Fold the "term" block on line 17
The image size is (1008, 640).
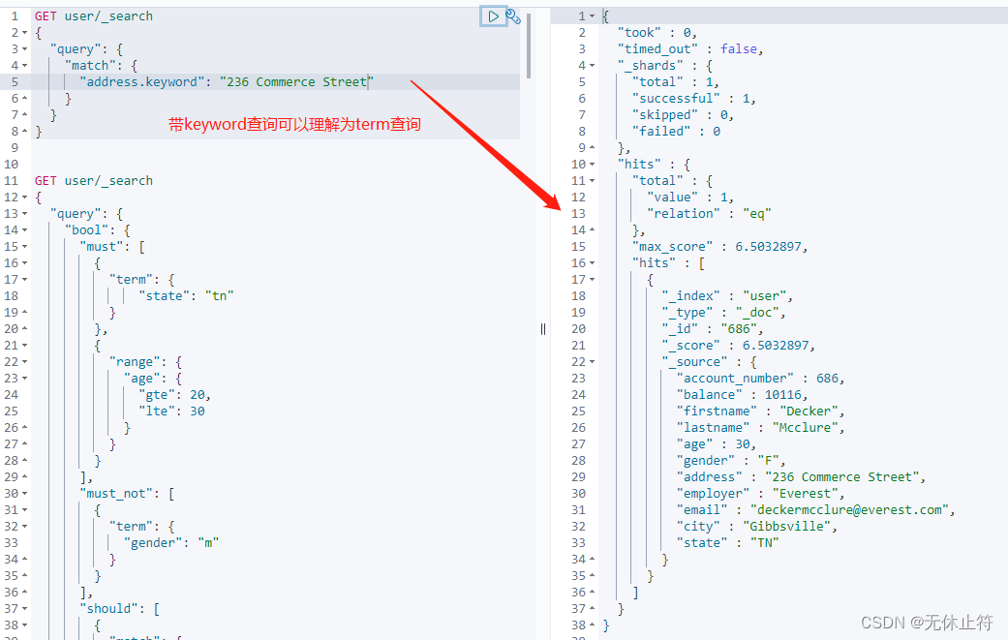[x=24, y=280]
